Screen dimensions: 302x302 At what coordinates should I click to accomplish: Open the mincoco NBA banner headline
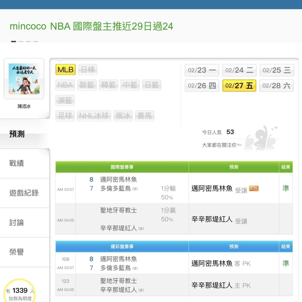[91, 26]
